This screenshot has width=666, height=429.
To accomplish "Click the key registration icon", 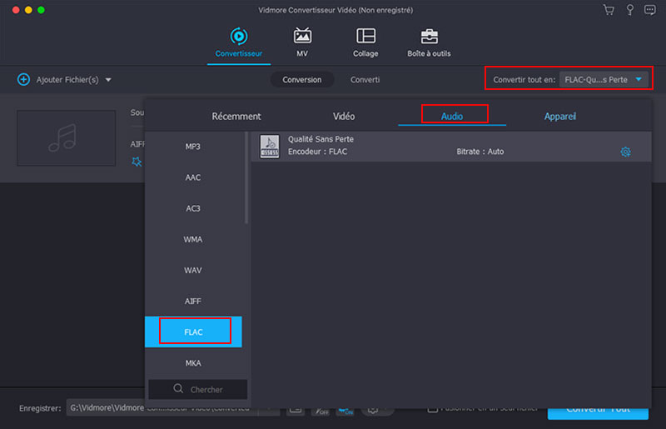I will (x=630, y=10).
